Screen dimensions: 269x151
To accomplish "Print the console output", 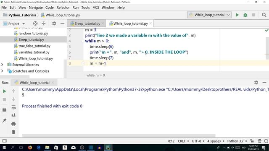I will (x=13, y=124).
